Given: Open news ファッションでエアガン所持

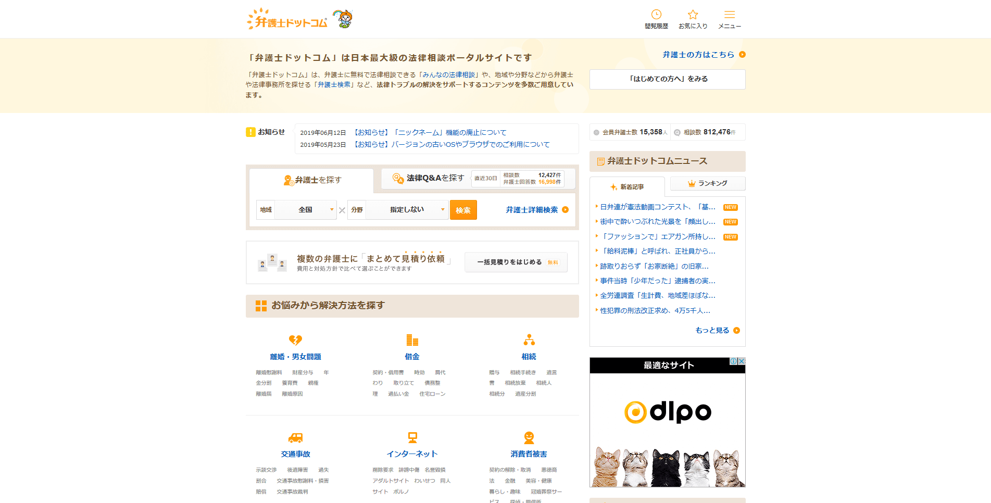Looking at the screenshot, I should (658, 237).
